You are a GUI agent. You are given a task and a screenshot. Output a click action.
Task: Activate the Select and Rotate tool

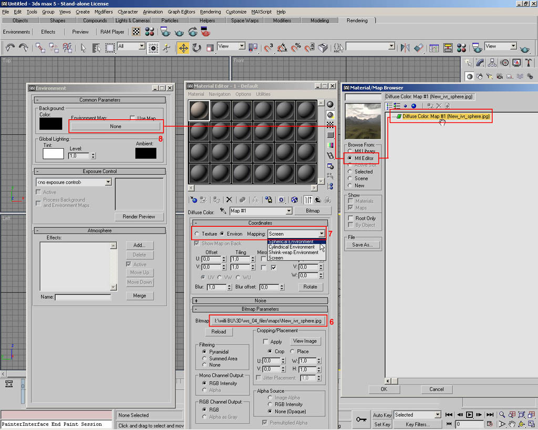point(197,48)
